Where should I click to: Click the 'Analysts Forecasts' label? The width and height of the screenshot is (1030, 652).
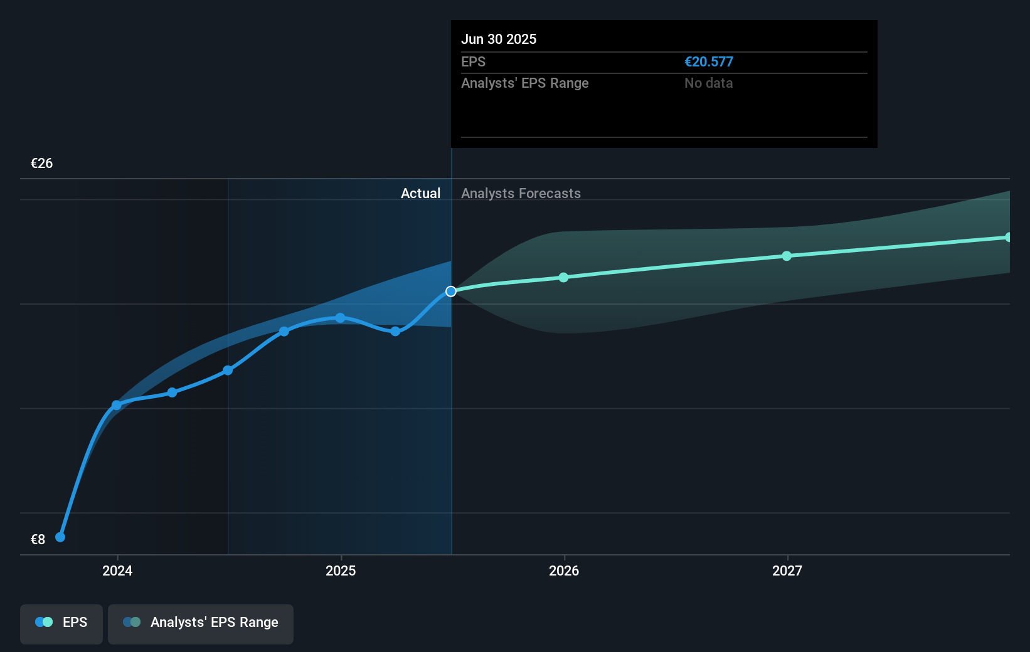pos(521,193)
